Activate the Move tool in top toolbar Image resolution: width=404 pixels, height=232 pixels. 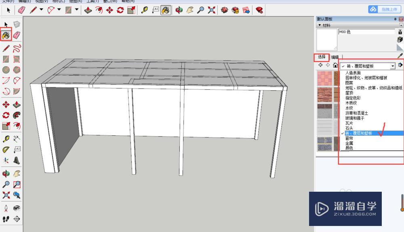[109, 10]
